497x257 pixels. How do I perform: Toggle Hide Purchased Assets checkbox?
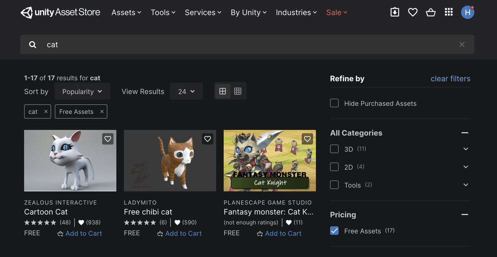(334, 103)
